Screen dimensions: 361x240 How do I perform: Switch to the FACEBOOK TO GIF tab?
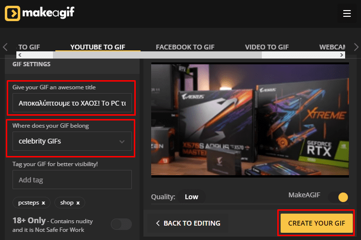click(x=185, y=47)
